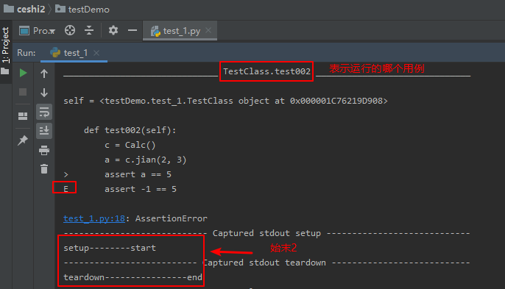
Task: Click the collapse all icon
Action: pyautogui.click(x=89, y=31)
